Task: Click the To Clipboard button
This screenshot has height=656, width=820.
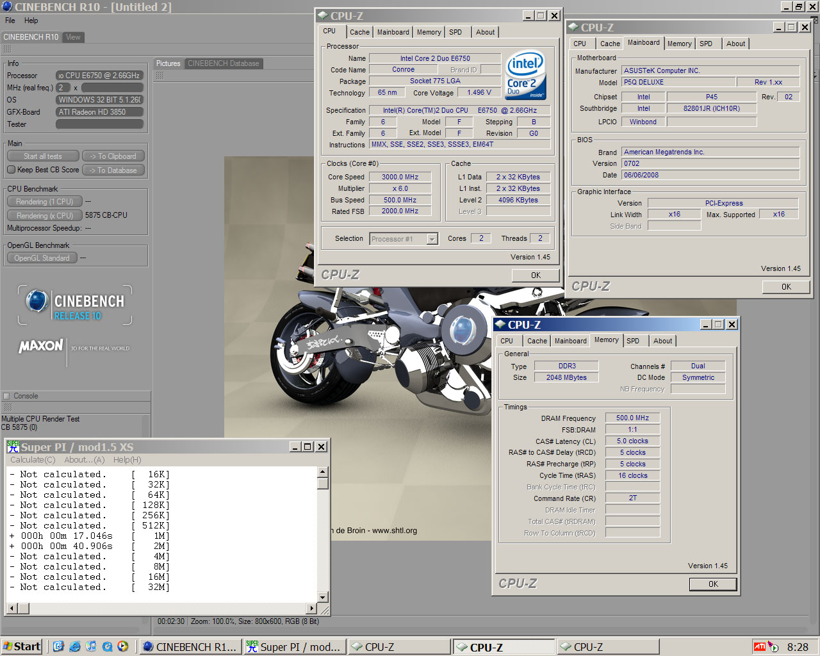Action: point(113,156)
